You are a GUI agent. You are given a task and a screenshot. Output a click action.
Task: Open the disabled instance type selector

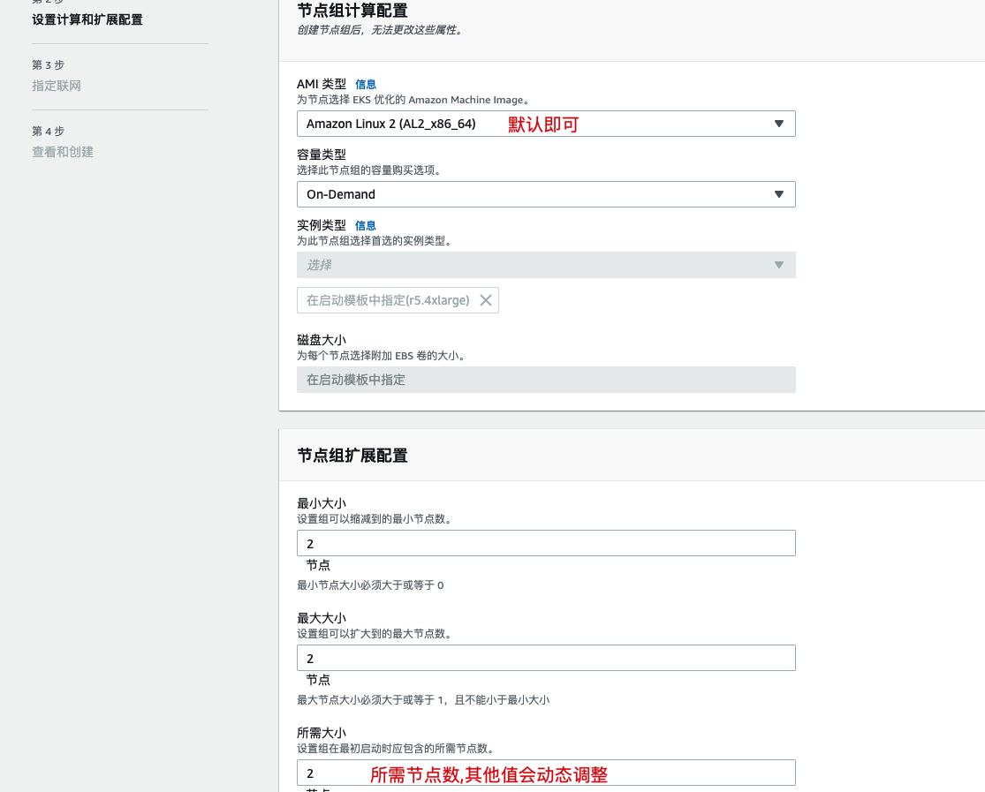pyautogui.click(x=546, y=265)
